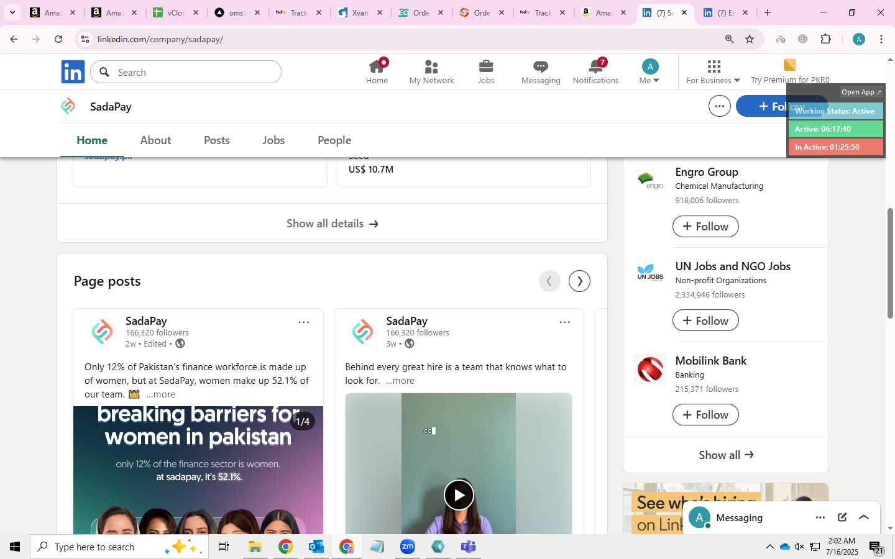Follow Engro Group
Image resolution: width=895 pixels, height=559 pixels.
(705, 227)
